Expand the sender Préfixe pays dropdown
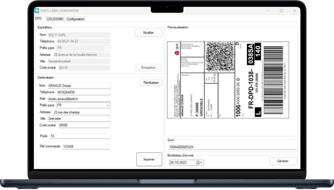Screen dimensions: 334x190 [108, 48]
